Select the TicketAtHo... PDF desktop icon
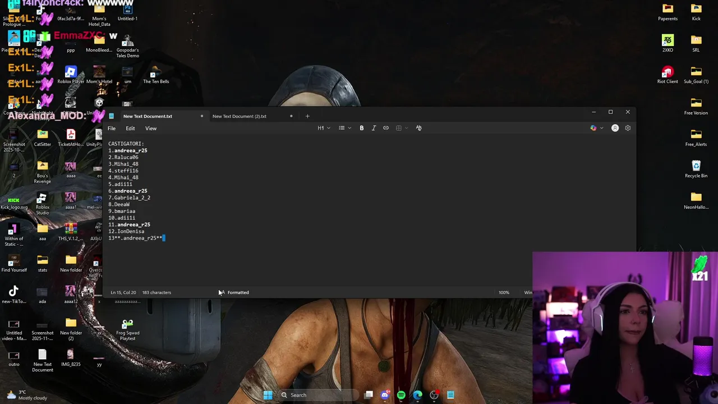The image size is (718, 404). pos(71,137)
